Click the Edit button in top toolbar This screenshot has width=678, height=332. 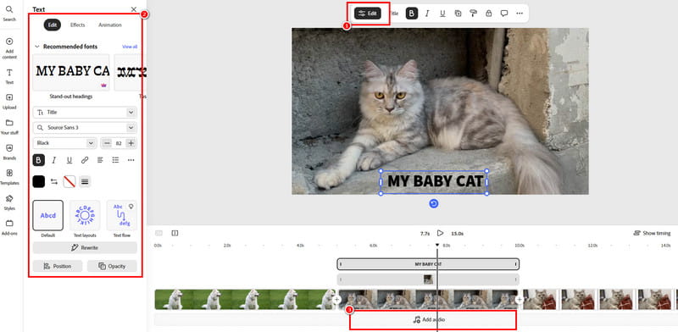click(x=368, y=14)
